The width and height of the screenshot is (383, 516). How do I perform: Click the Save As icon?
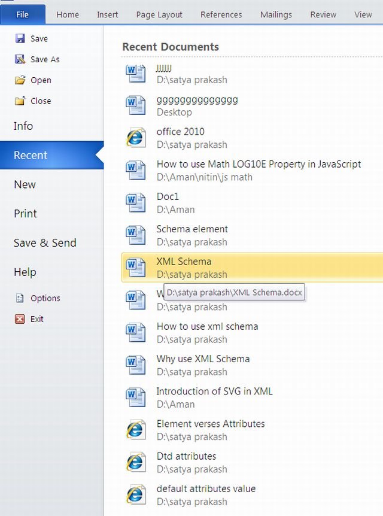(x=20, y=59)
